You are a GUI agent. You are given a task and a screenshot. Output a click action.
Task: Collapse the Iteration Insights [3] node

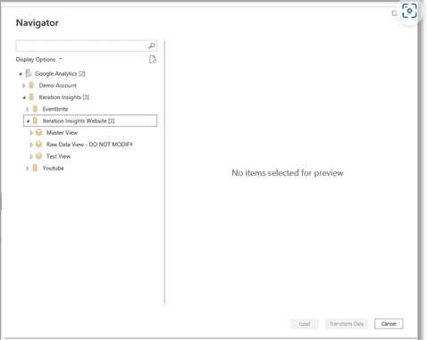24,97
